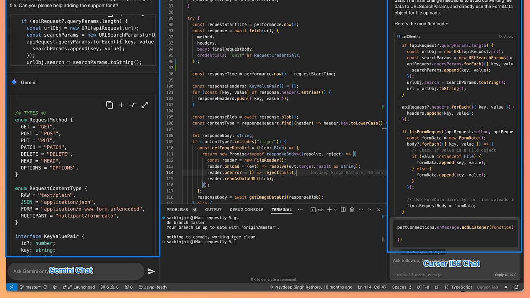Copy the Gemini code block
The width and height of the screenshot is (530, 298).
[x=110, y=105]
